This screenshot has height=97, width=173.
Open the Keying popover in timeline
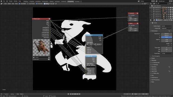pos(13,94)
